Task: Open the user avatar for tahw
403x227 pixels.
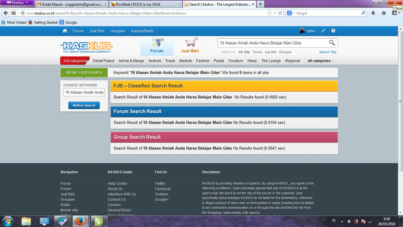Action: [x=302, y=31]
